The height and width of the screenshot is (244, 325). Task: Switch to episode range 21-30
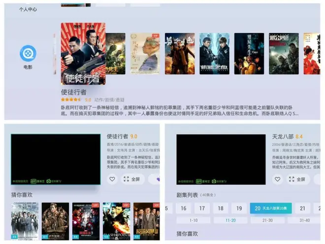267,220
